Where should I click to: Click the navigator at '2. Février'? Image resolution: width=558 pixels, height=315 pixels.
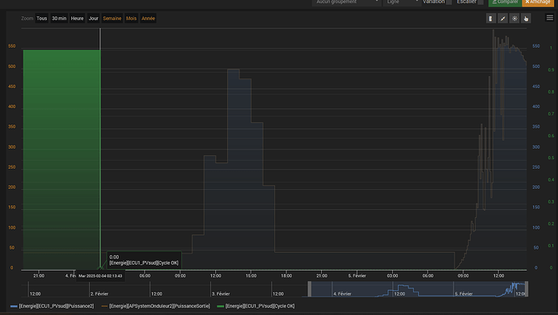point(99,294)
